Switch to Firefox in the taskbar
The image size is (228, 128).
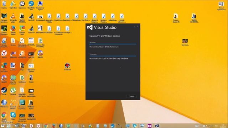click(53, 126)
